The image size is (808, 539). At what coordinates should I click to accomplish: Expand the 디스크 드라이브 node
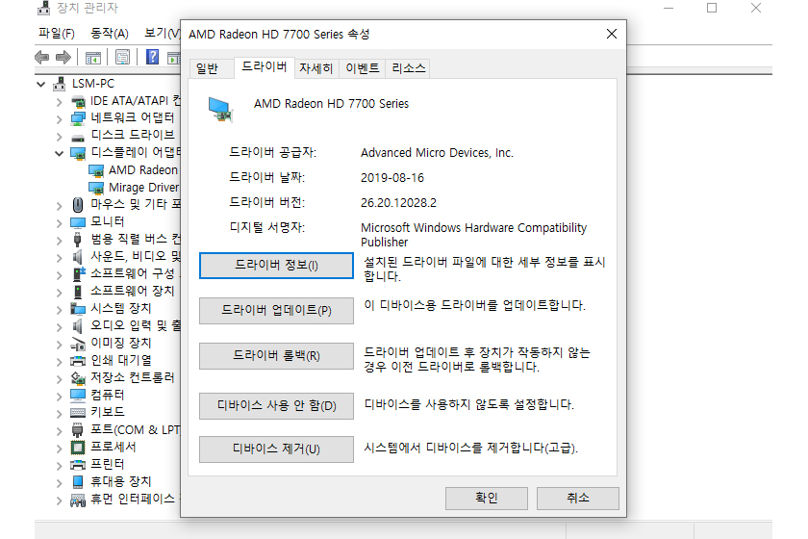point(60,136)
